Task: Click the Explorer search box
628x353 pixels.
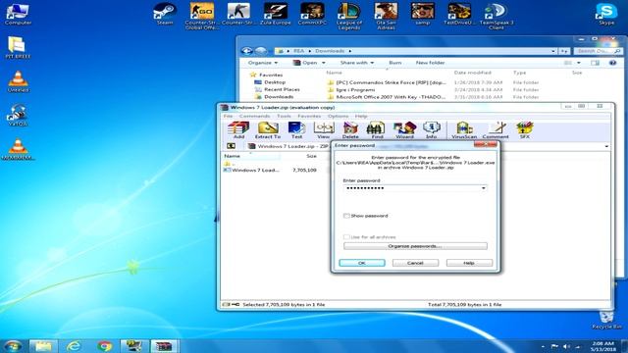Action: click(599, 51)
